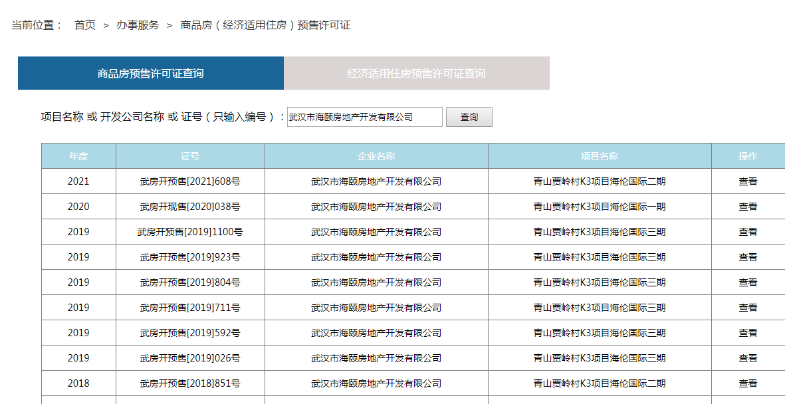The height and width of the screenshot is (404, 785).
Task: Click the 年度 column header
Action: (78, 156)
